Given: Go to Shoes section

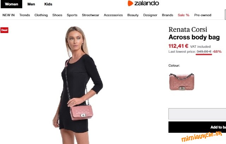Looking at the screenshot, I should 57,15.
